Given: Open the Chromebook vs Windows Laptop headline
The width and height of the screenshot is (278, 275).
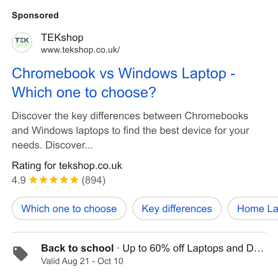Looking at the screenshot, I should tap(123, 83).
